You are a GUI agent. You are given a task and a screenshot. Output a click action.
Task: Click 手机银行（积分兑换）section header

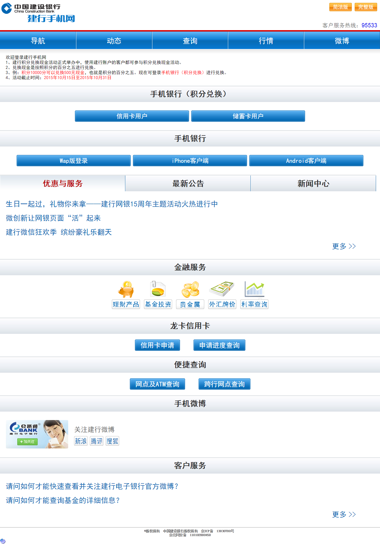tap(190, 94)
